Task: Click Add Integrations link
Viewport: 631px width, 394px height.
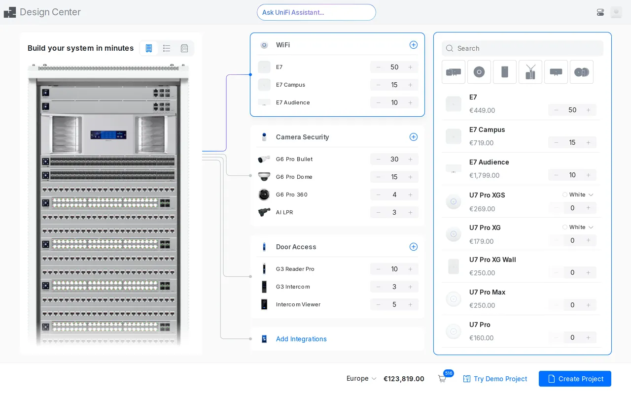Action: (x=301, y=339)
